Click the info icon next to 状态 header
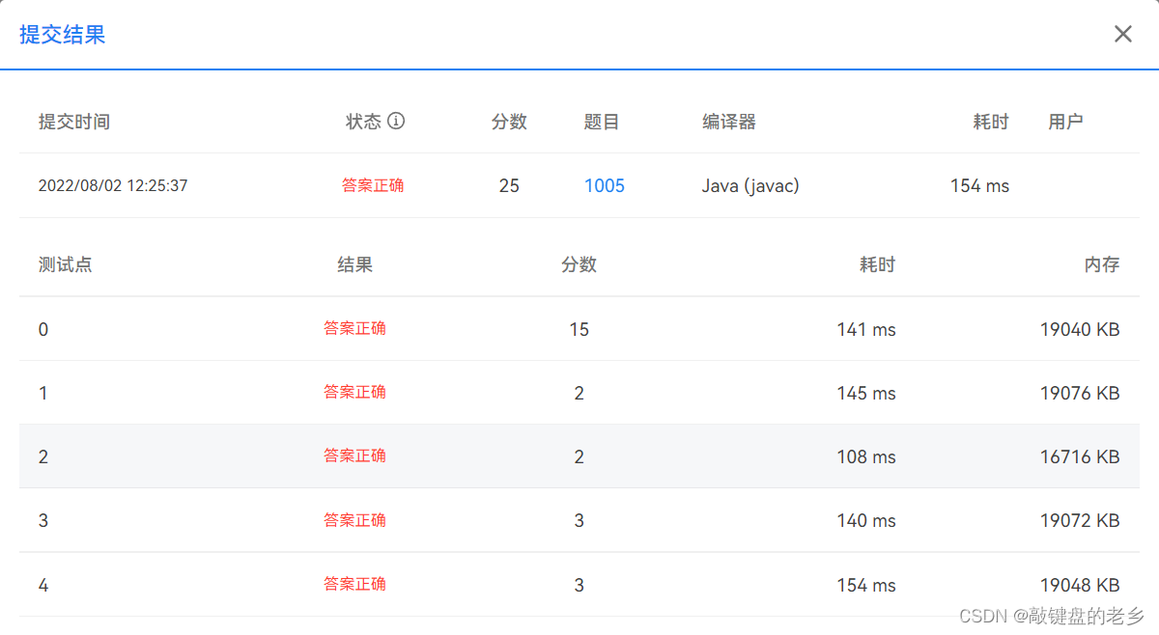This screenshot has width=1159, height=635. (398, 121)
